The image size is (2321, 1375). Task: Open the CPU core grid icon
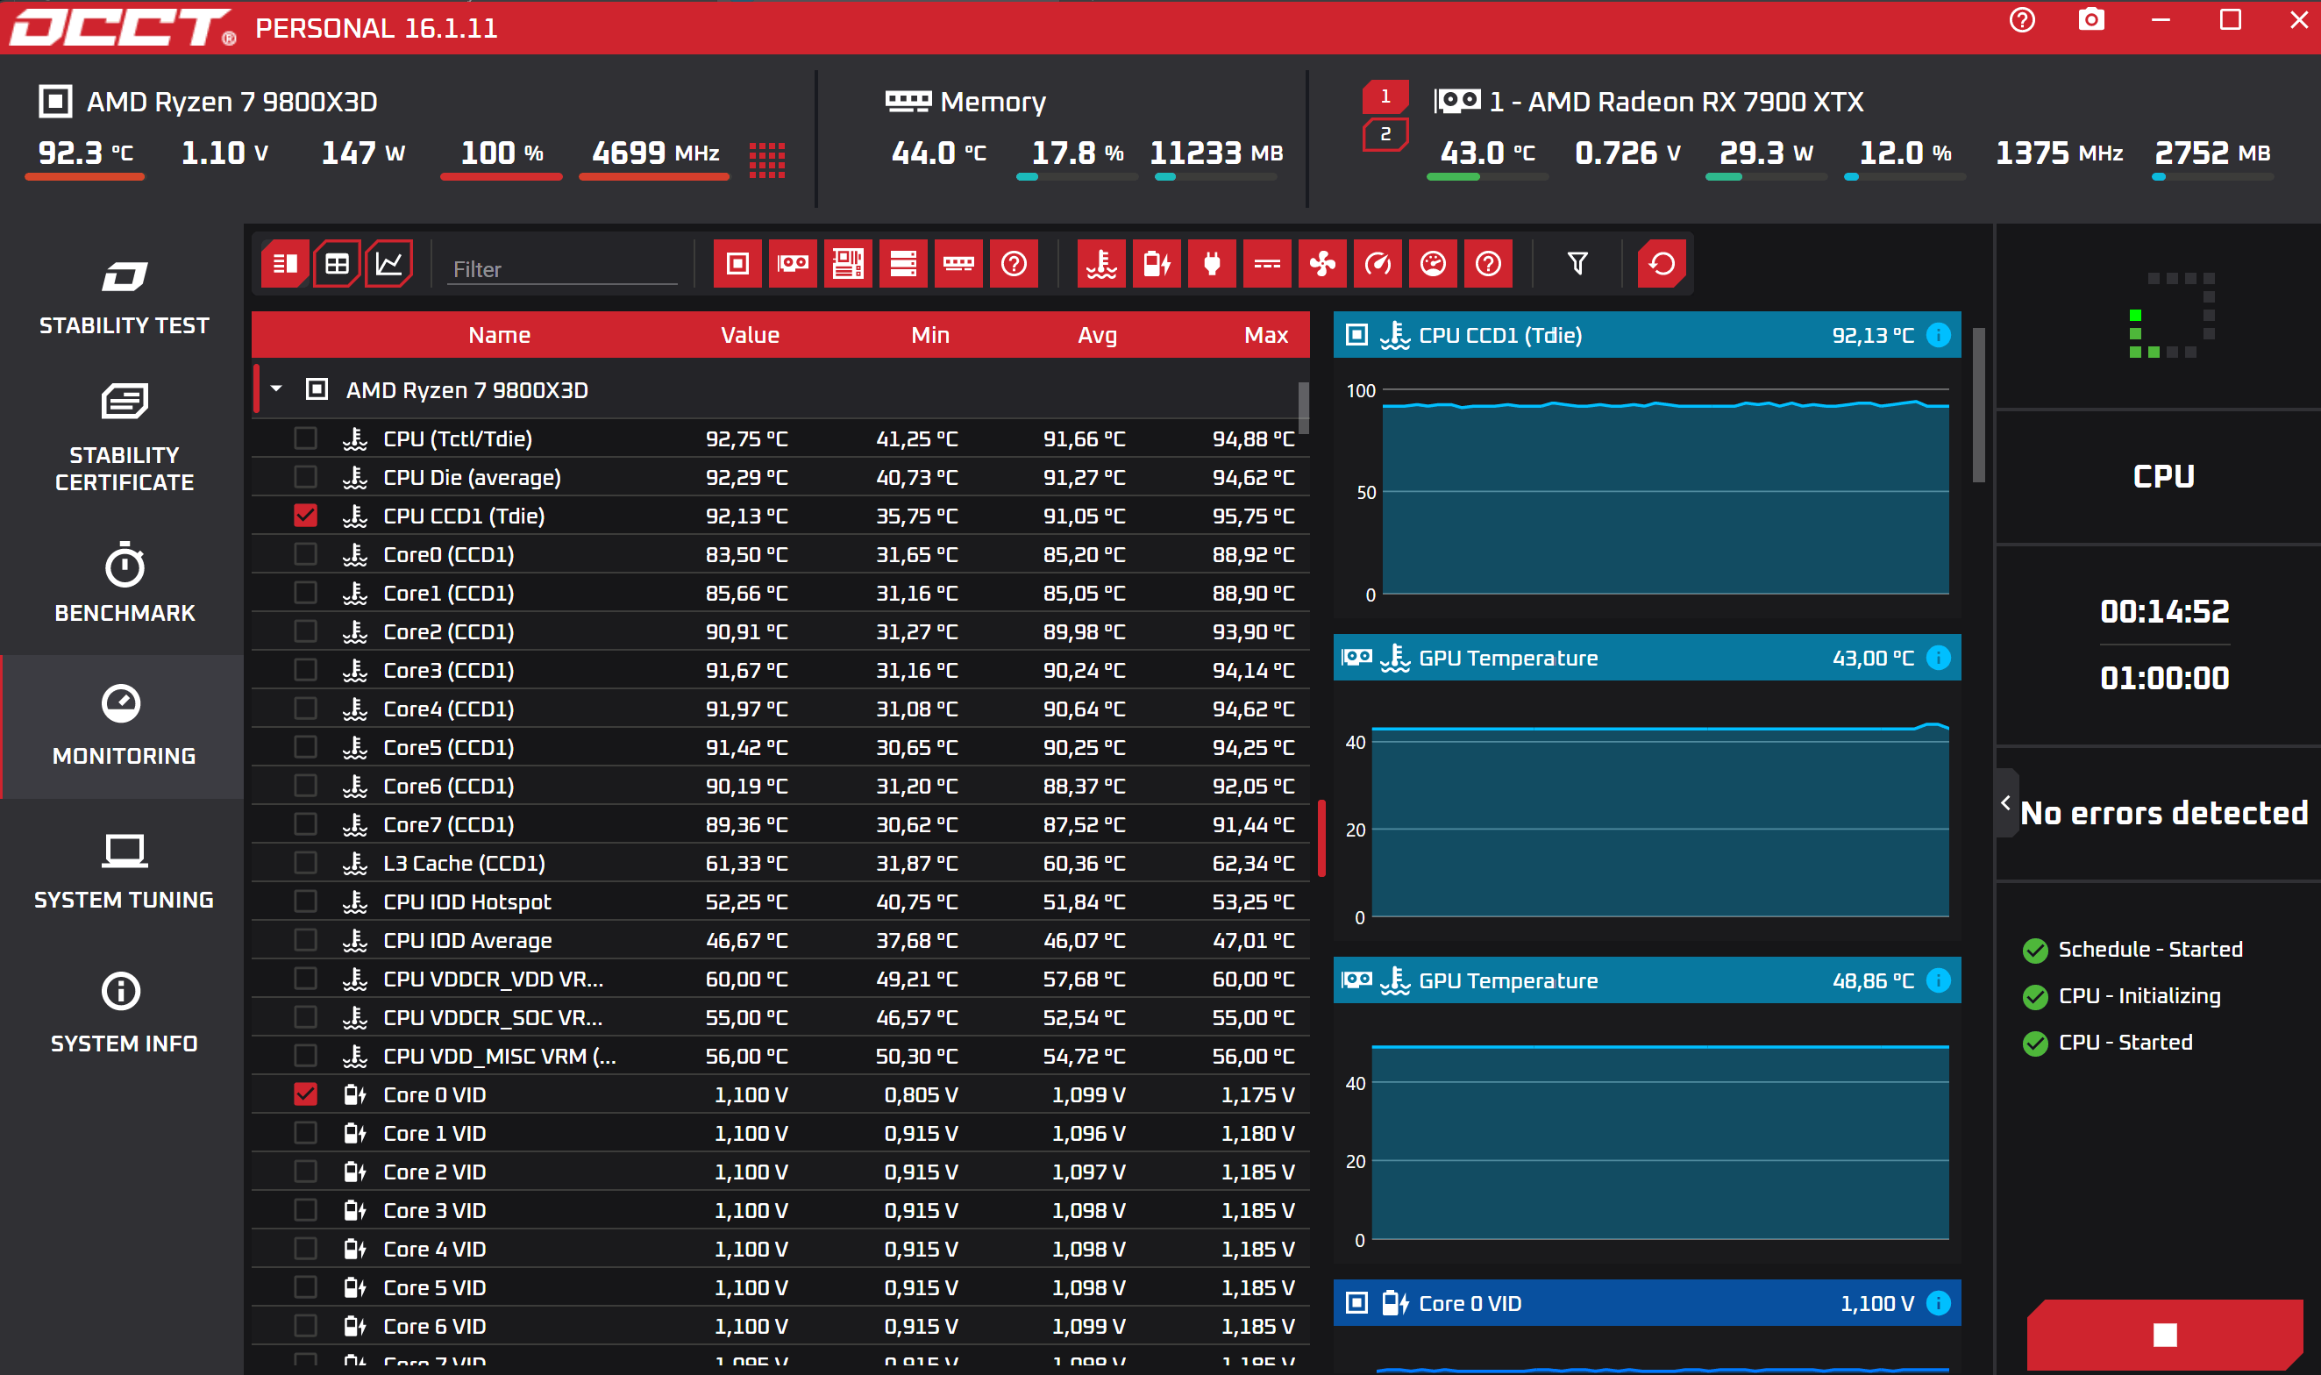point(767,160)
